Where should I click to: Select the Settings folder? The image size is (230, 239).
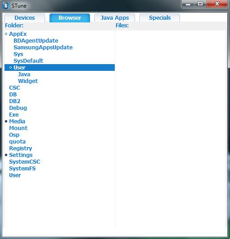pos(21,155)
